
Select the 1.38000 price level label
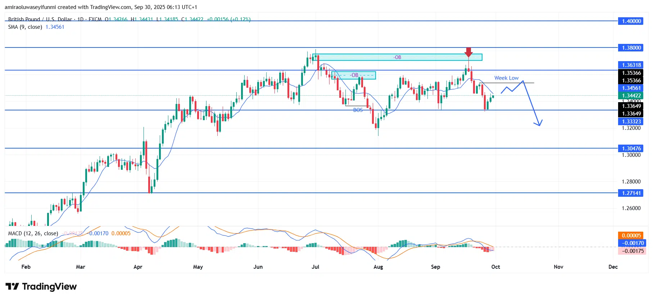click(631, 47)
